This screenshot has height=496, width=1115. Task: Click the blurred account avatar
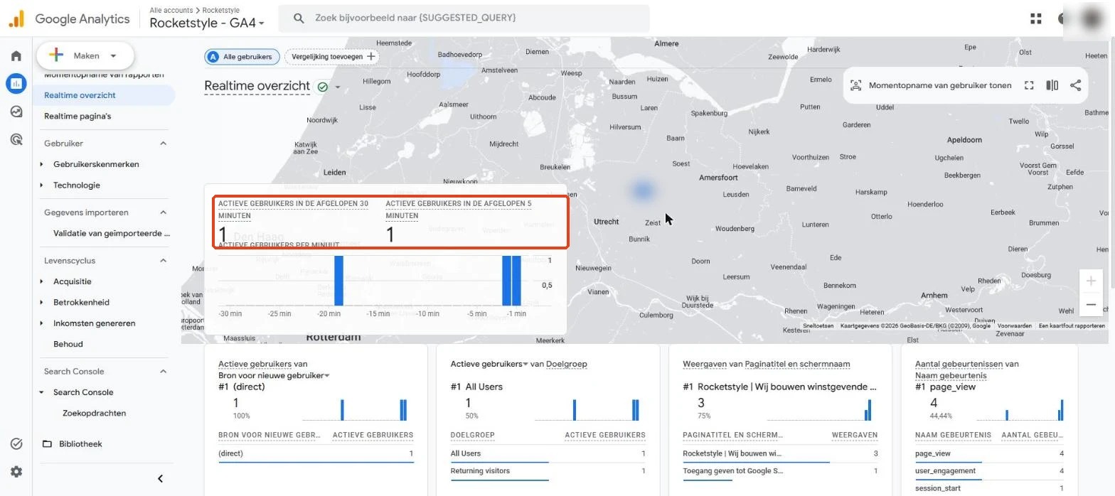pyautogui.click(x=1092, y=18)
